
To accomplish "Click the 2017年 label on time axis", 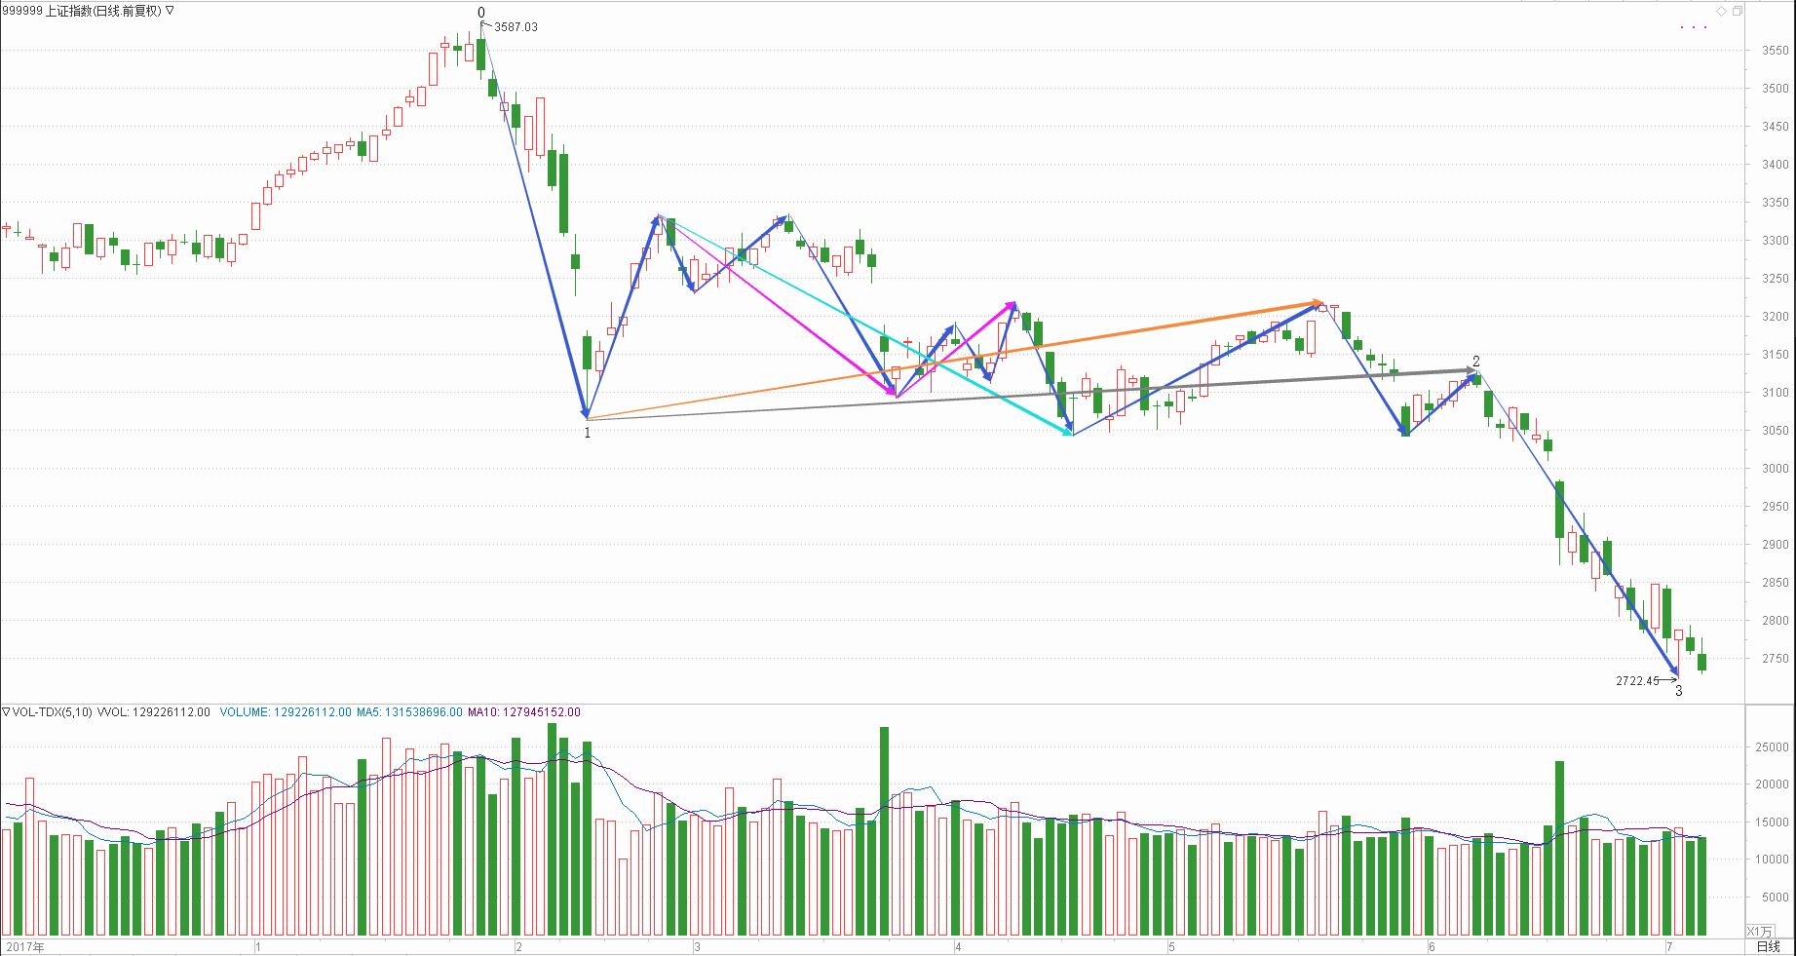I will pos(25,947).
